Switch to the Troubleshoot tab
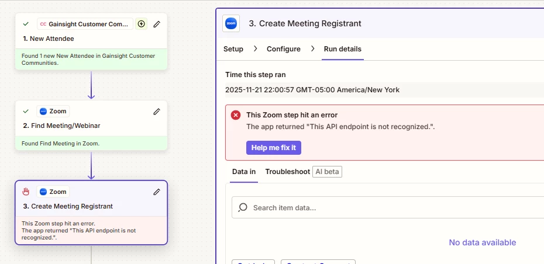This screenshot has width=544, height=264. coord(288,172)
